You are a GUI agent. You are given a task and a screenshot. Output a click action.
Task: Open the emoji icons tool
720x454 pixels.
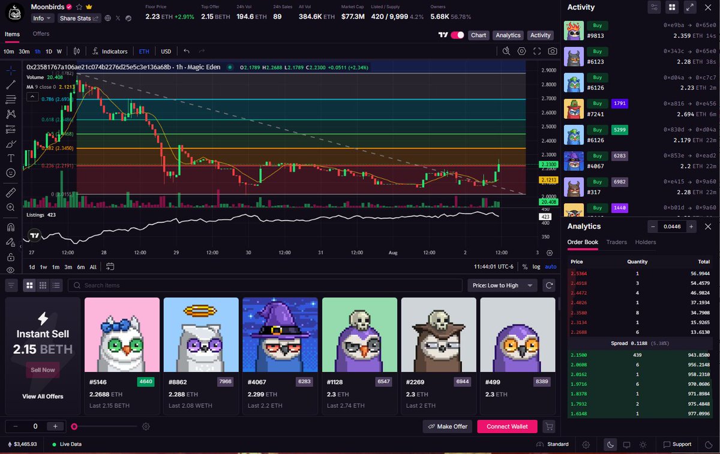(11, 173)
